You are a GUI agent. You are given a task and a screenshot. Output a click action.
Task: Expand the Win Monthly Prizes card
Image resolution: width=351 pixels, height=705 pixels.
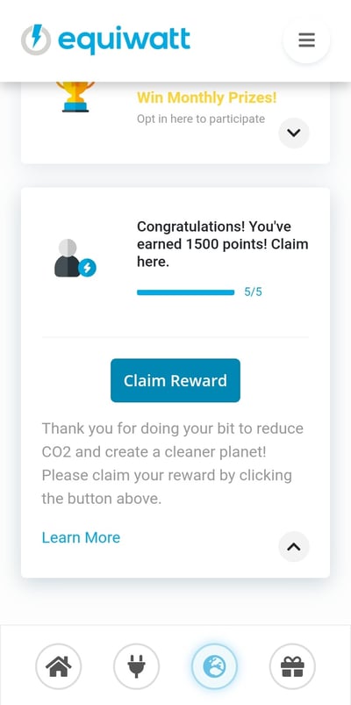pyautogui.click(x=294, y=133)
